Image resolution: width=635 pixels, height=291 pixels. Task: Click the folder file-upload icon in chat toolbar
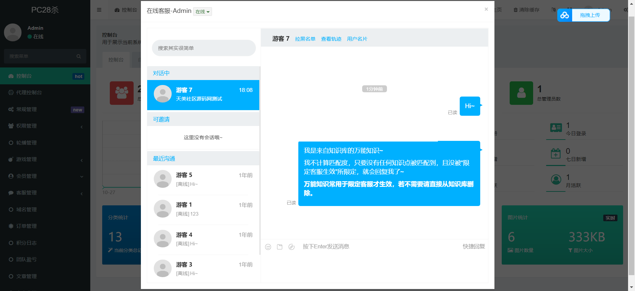(280, 247)
